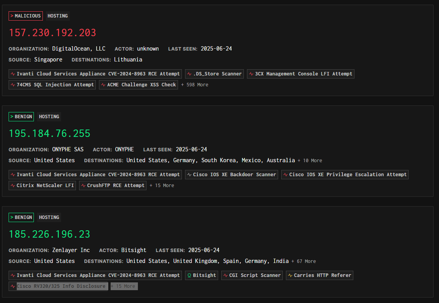
Task: Expand '+ 15 More' tags on the ONYPHE card
Action: click(x=162, y=185)
